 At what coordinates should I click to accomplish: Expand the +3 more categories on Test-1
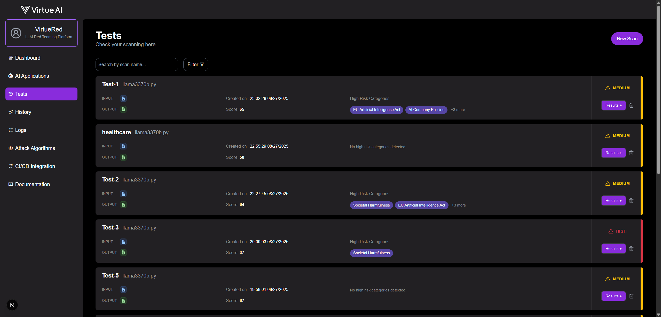point(458,110)
